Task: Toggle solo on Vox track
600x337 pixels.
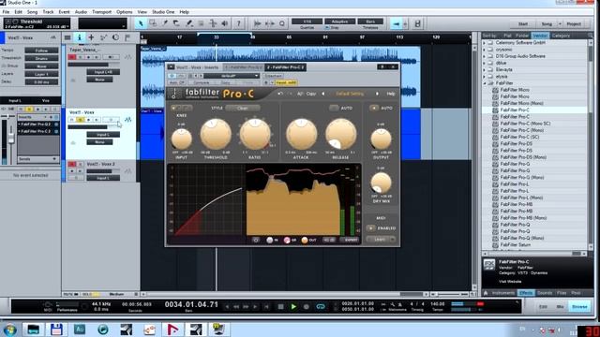Action: pos(80,120)
